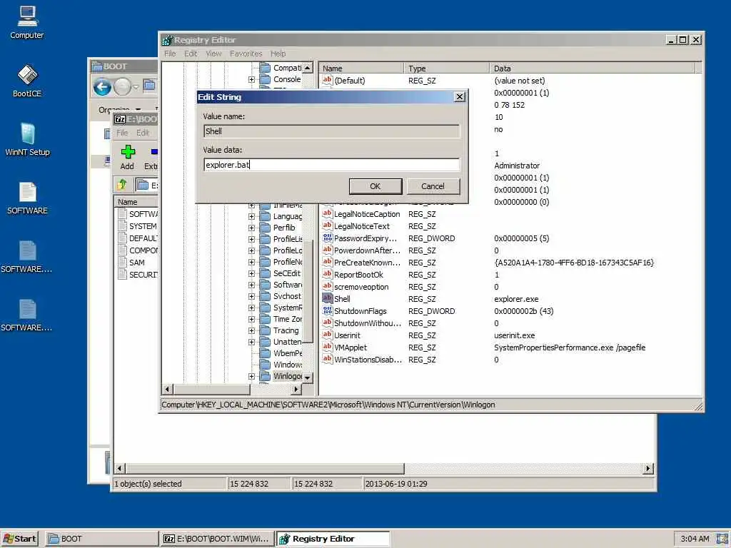The width and height of the screenshot is (731, 548).
Task: Expand the Svchost tree node
Action: click(x=252, y=296)
